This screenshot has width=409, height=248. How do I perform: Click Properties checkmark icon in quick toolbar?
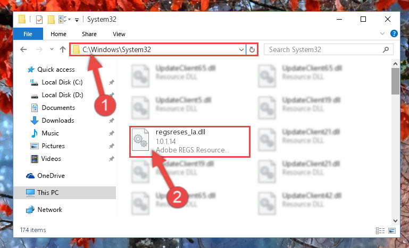click(x=39, y=20)
